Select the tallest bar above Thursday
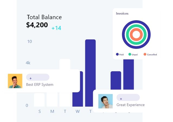This screenshot has height=122, width=173. pos(90,66)
